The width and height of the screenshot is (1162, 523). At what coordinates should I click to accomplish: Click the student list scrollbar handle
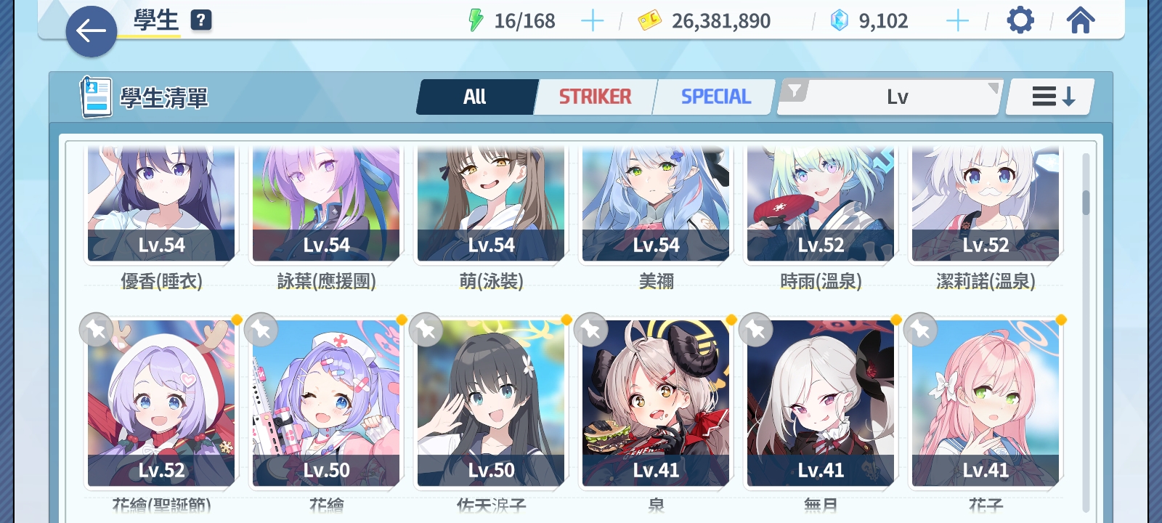[x=1086, y=203]
